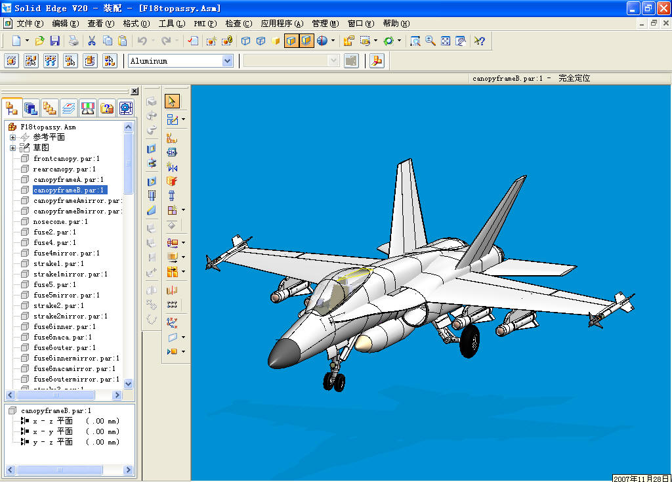
Task: Close the PathFinder side panel
Action: pos(135,91)
